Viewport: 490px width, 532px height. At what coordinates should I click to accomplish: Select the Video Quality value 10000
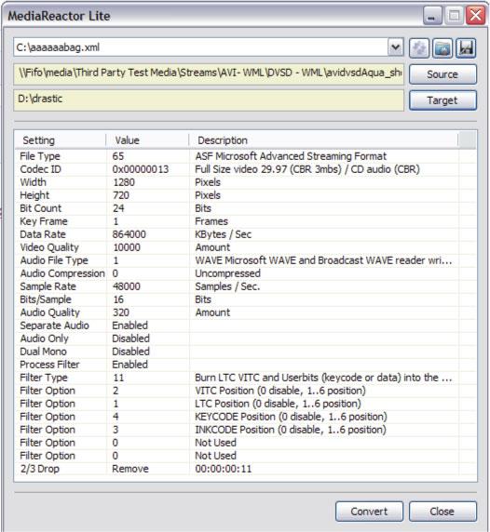[x=127, y=247]
